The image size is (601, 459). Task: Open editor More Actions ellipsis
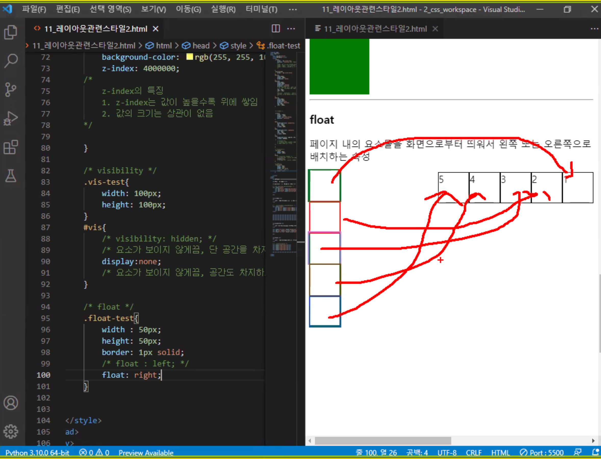pos(291,28)
